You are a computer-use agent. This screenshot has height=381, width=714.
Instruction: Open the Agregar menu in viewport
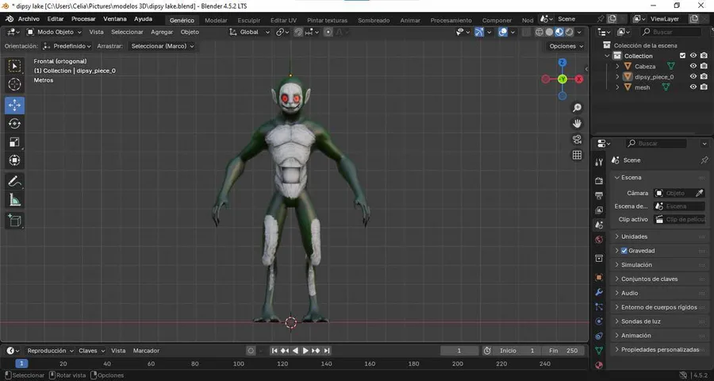pyautogui.click(x=162, y=32)
